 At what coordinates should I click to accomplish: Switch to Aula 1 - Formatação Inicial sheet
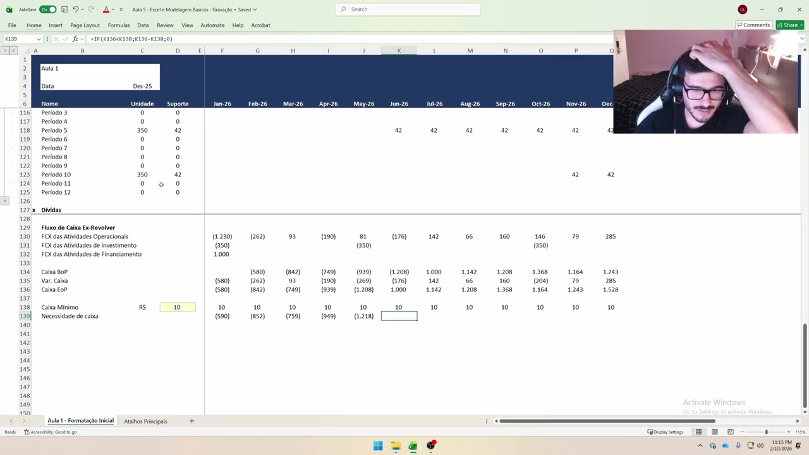coord(80,421)
